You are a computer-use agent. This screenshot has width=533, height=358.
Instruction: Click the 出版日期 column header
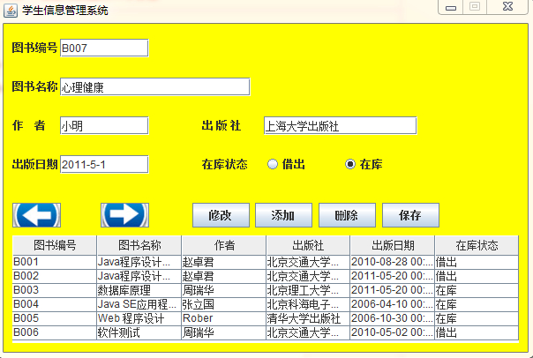pyautogui.click(x=393, y=245)
